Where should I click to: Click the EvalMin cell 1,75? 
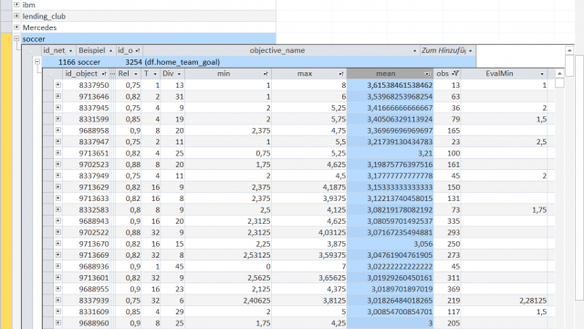point(504,209)
